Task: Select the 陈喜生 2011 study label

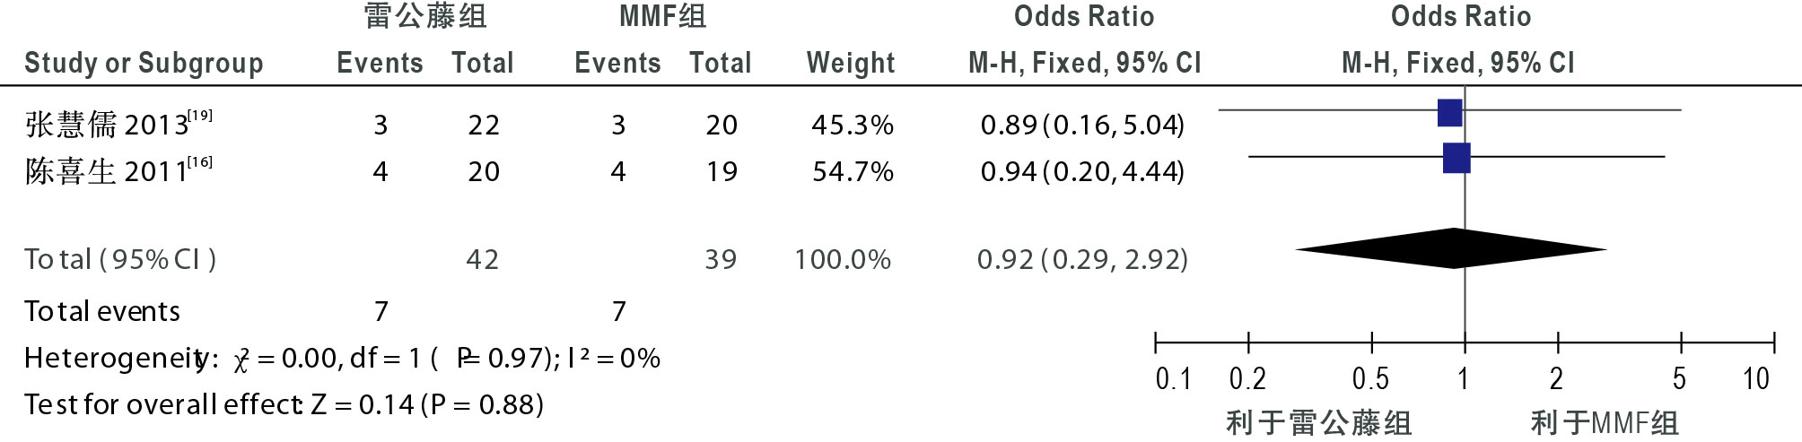Action: point(118,170)
